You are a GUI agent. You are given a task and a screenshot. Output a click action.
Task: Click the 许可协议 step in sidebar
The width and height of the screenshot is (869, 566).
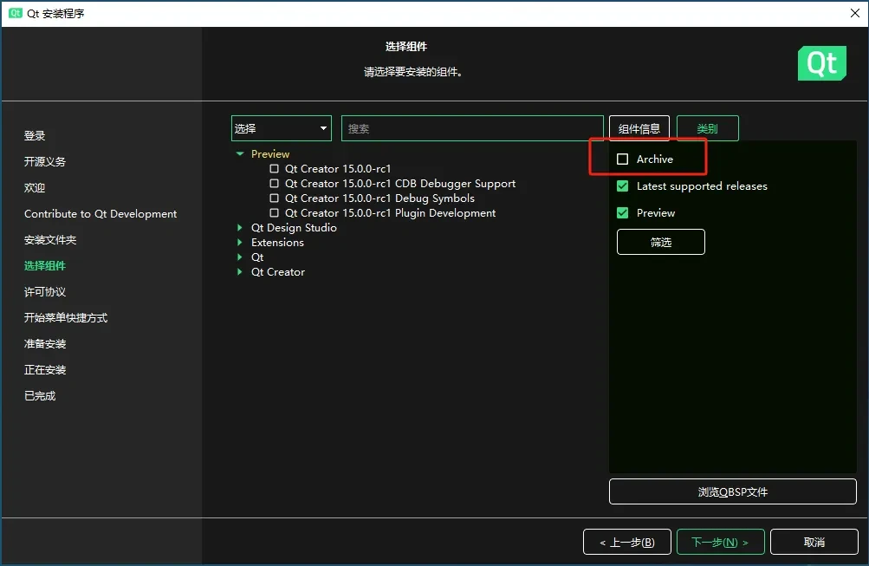coord(45,292)
